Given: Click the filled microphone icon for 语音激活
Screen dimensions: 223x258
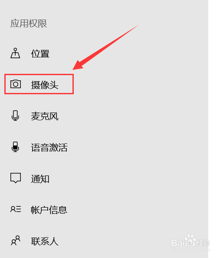Looking at the screenshot, I should coord(15,147).
